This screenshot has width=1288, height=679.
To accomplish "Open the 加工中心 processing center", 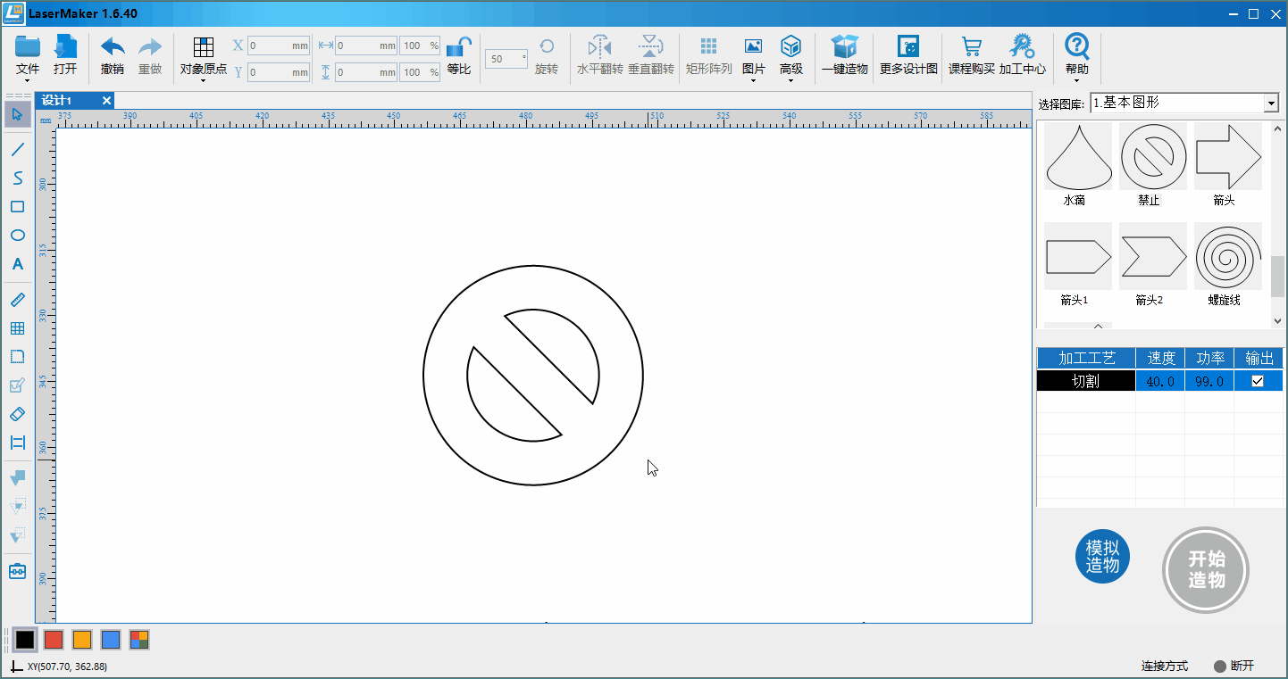I will [x=1022, y=47].
